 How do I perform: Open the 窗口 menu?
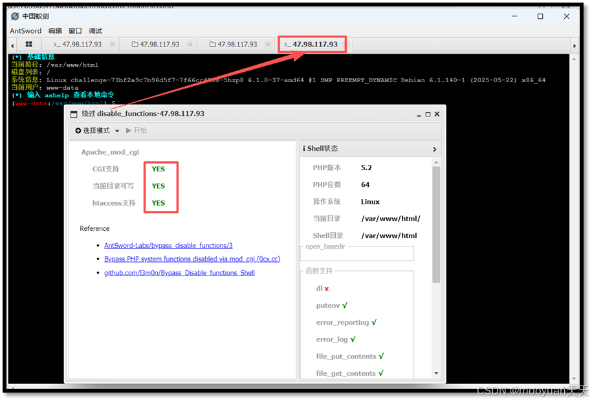[x=75, y=31]
